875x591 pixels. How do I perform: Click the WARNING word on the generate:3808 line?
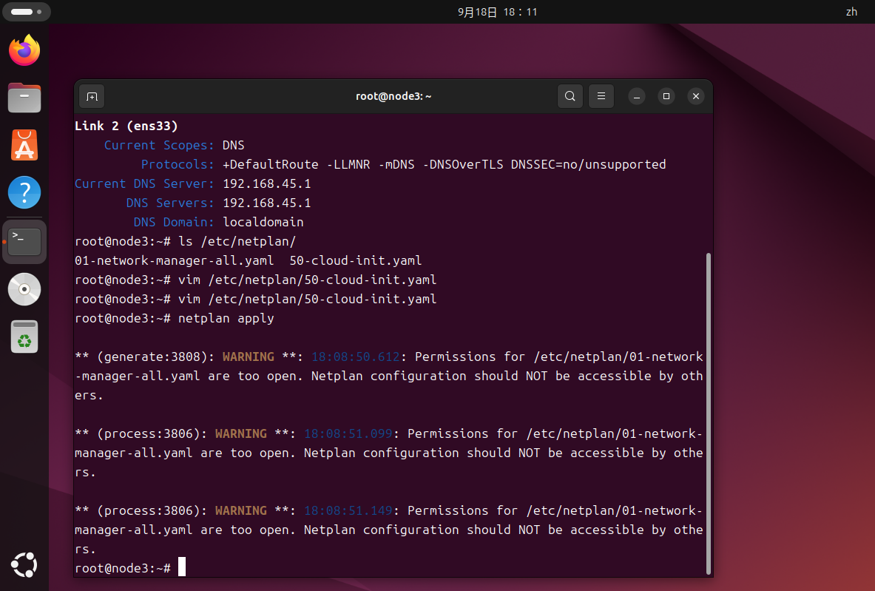[x=249, y=357]
